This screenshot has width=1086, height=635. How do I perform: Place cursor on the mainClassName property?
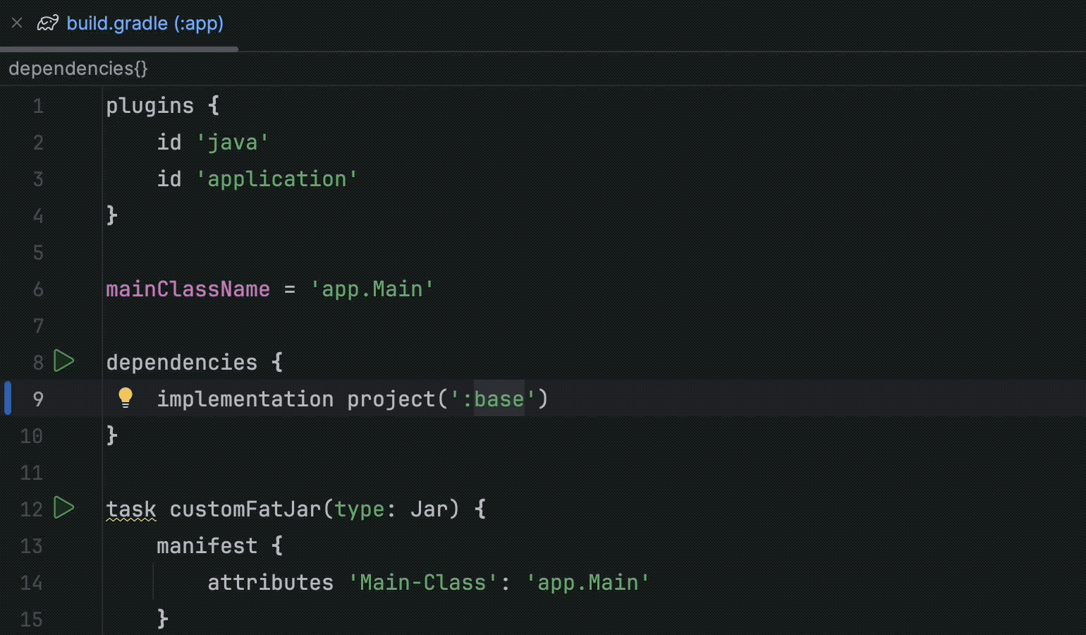point(187,289)
